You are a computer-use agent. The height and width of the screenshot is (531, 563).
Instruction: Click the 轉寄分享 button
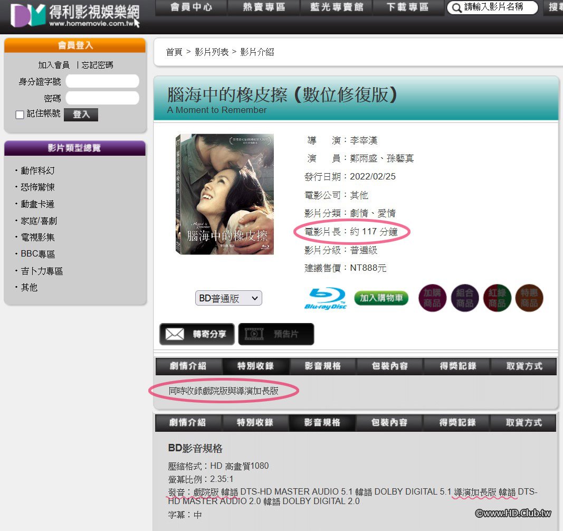coord(197,334)
